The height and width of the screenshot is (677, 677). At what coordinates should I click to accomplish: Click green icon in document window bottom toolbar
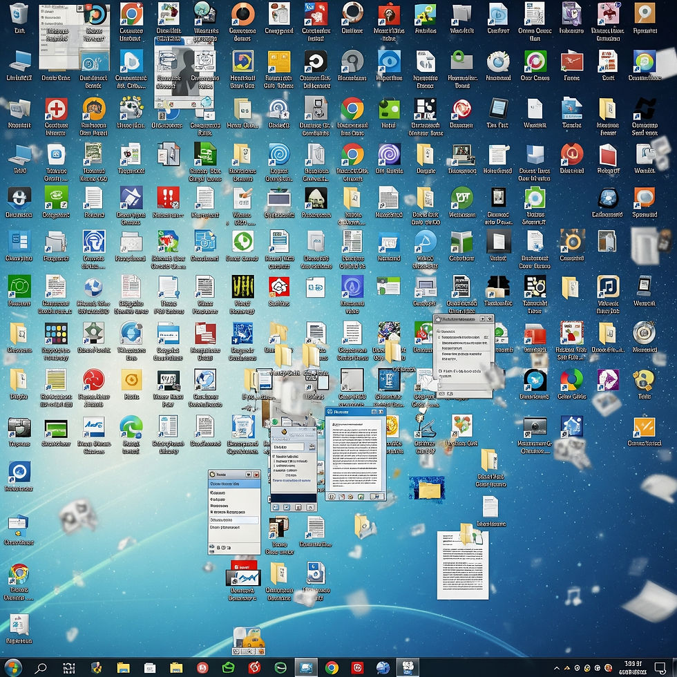coord(360,497)
